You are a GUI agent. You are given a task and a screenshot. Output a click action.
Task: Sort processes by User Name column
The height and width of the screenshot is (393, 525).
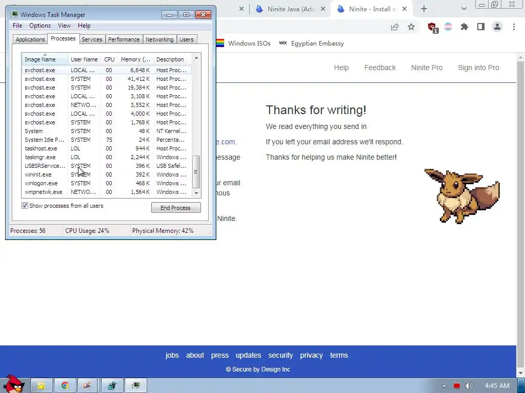[84, 59]
